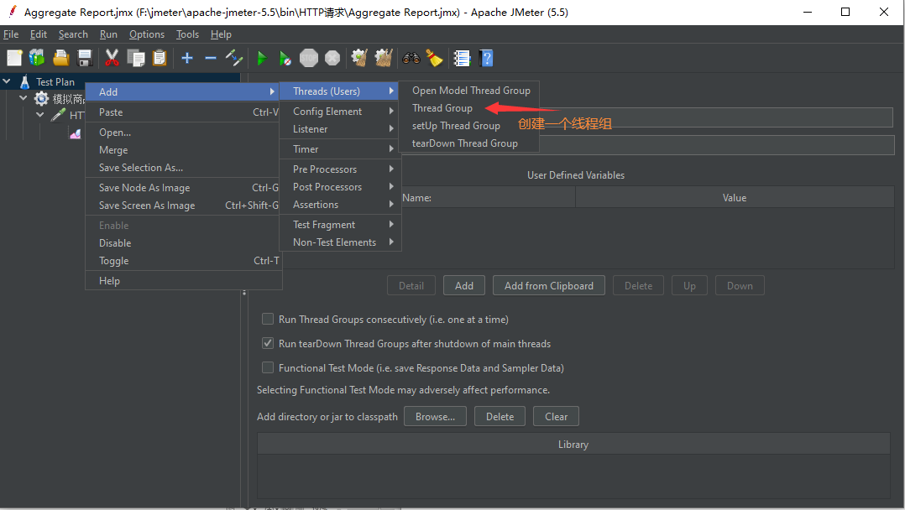Click the Library table header
Viewport: 905px width, 510px height.
[x=573, y=445]
